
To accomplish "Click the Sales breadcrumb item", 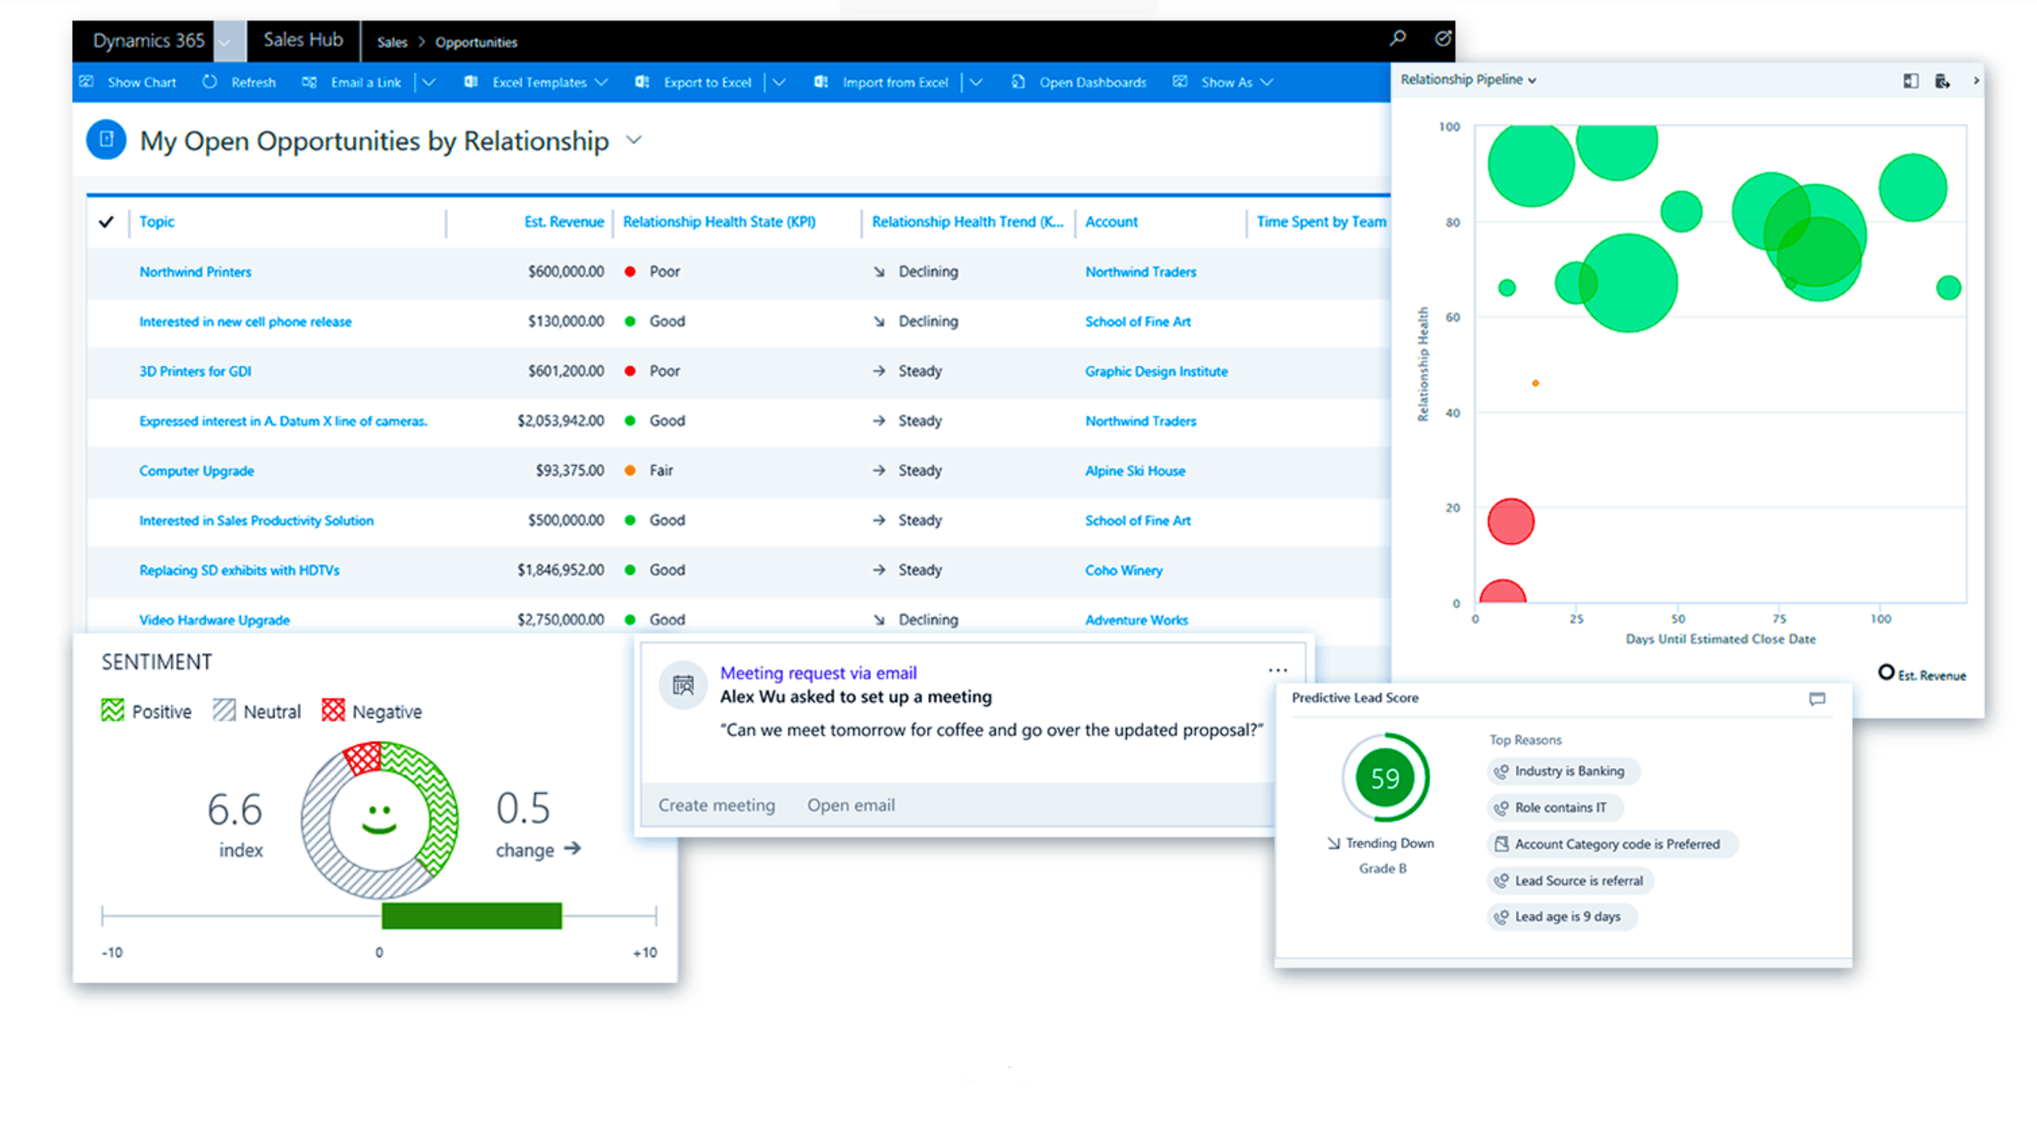I will tap(392, 42).
